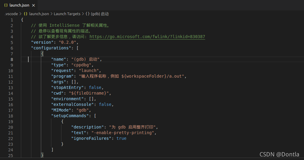
Task: Click the JSON braces icon on launch.json tab
Action: pos(6,5)
